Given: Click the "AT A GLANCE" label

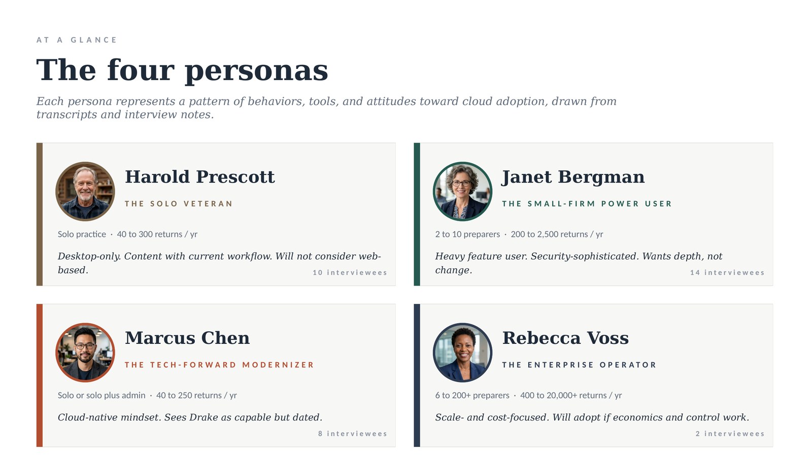Looking at the screenshot, I should click(77, 40).
